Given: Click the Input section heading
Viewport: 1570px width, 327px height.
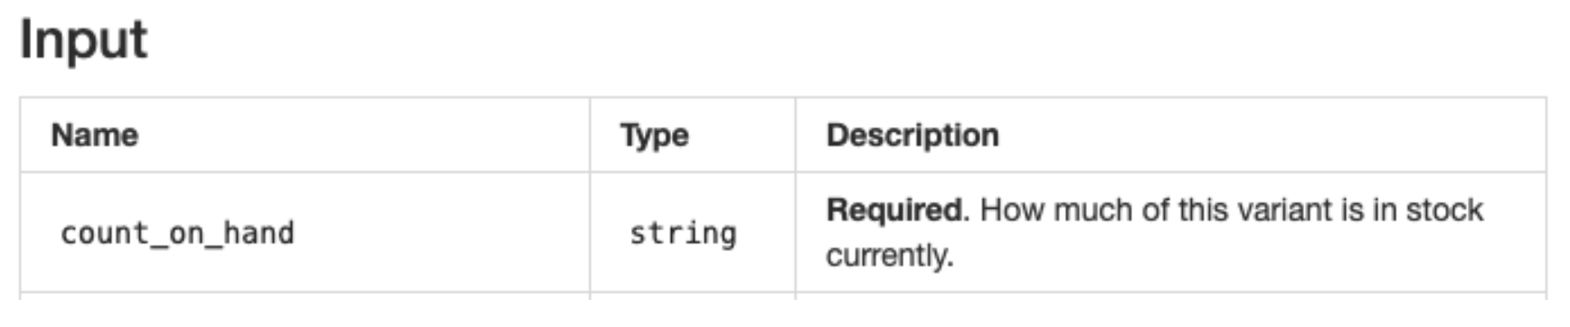Looking at the screenshot, I should 83,40.
